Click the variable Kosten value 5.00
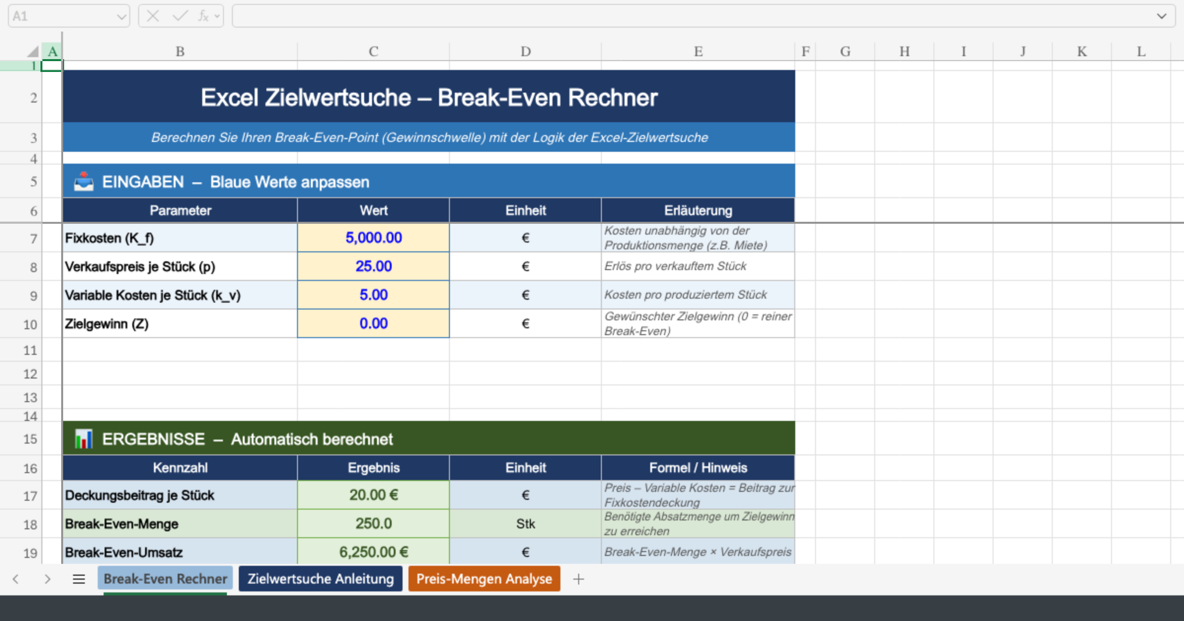Image resolution: width=1184 pixels, height=621 pixels. 373,295
